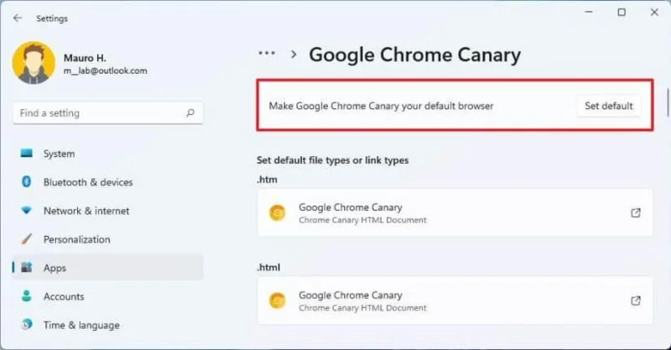
Task: Click the open-external icon for .htm
Action: pyautogui.click(x=636, y=212)
